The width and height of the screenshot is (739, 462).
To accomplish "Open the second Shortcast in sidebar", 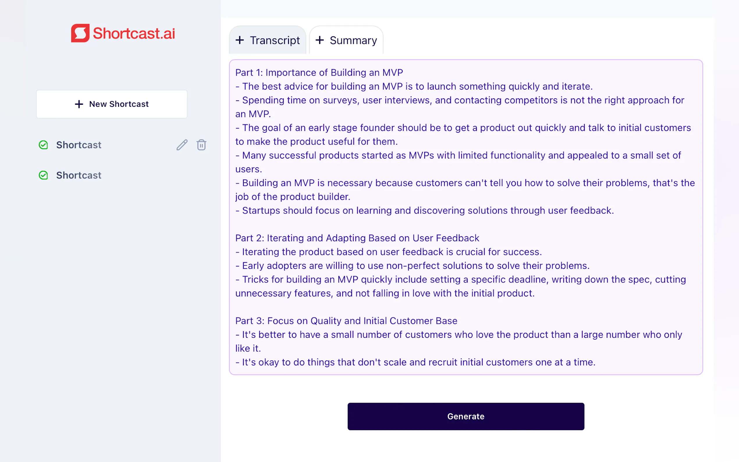I will [x=79, y=175].
